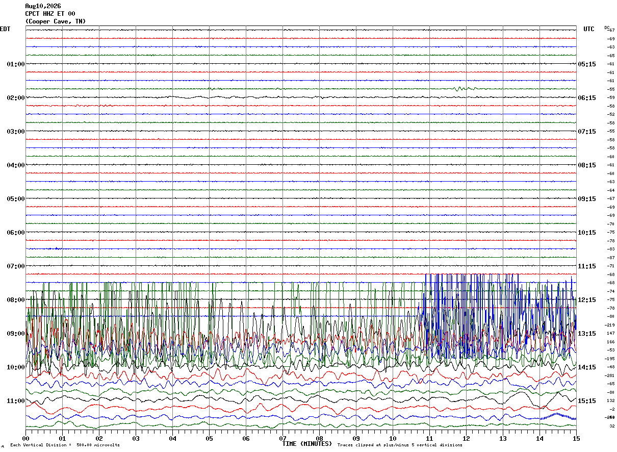Click the traces clipped footnote text

(x=400, y=445)
